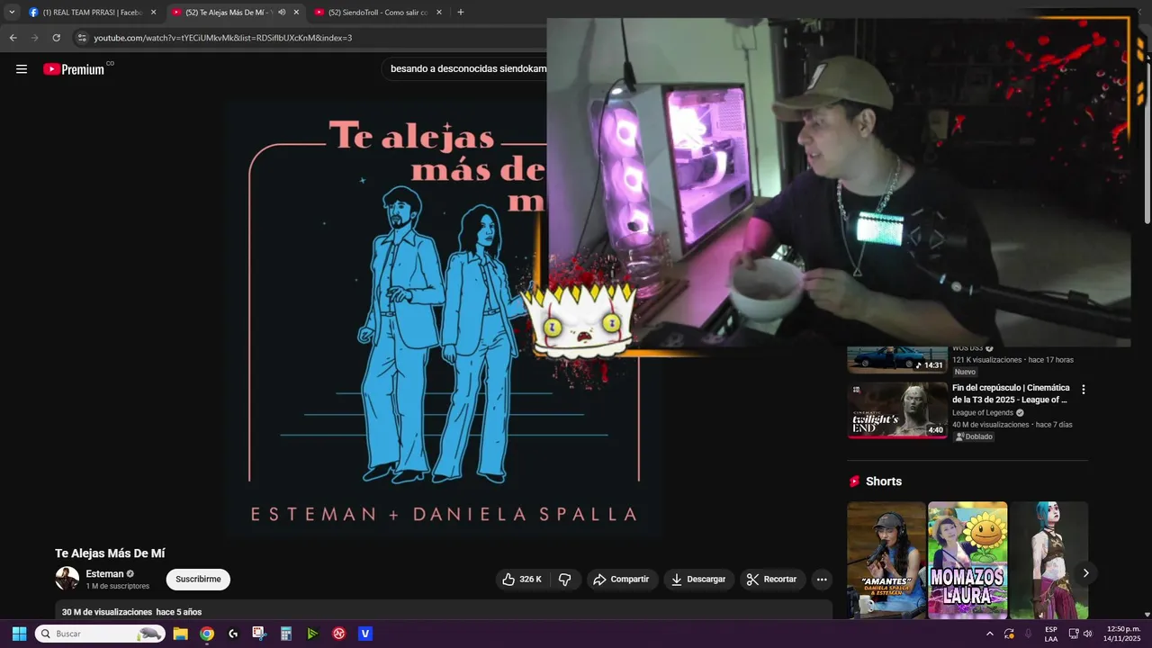Open the AMANTES Daniela Spalla short
This screenshot has width=1152, height=648.
886,560
